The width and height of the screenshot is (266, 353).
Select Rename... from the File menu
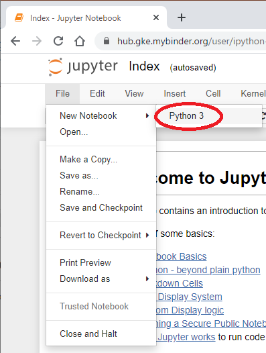(x=101, y=191)
